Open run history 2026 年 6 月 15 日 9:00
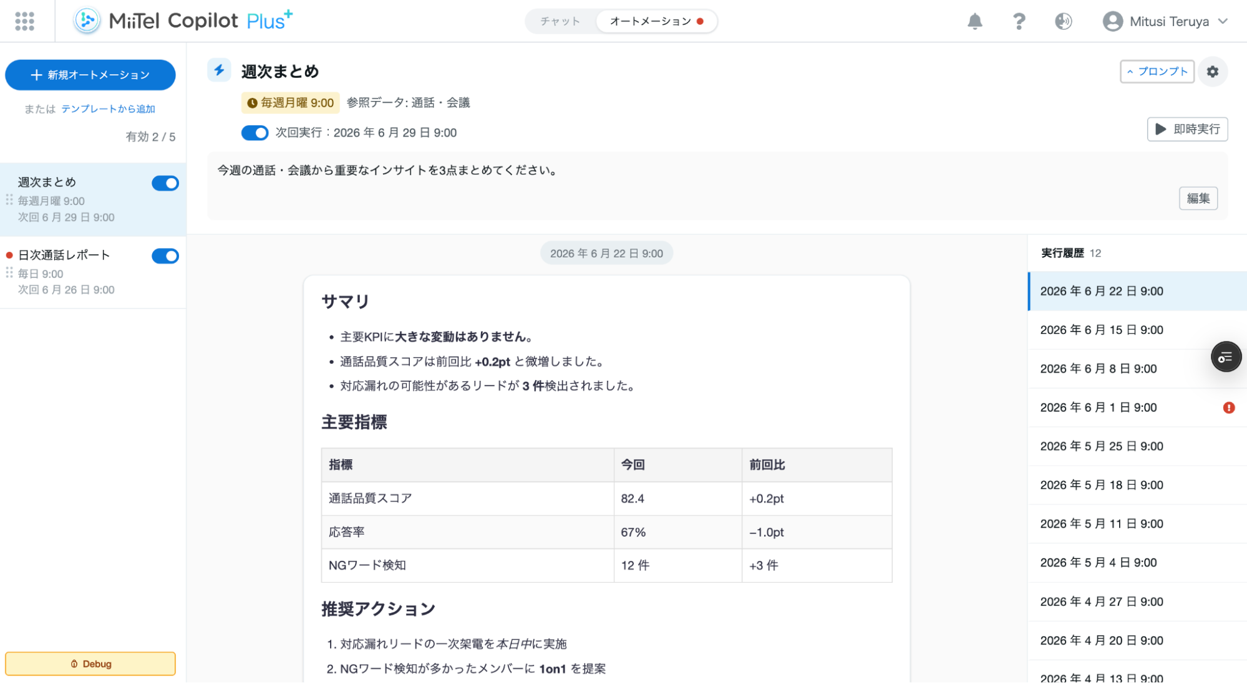The image size is (1247, 683). point(1137,330)
